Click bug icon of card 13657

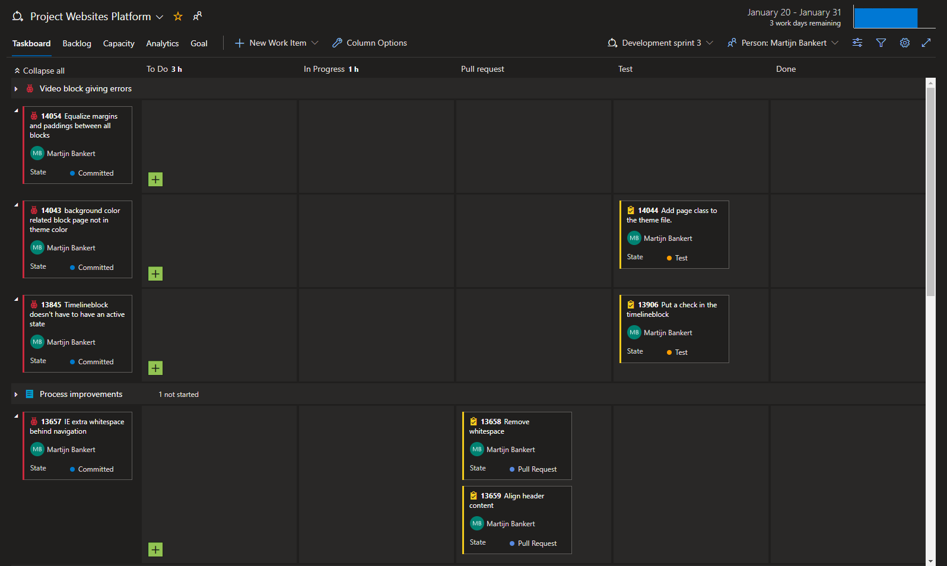click(34, 421)
